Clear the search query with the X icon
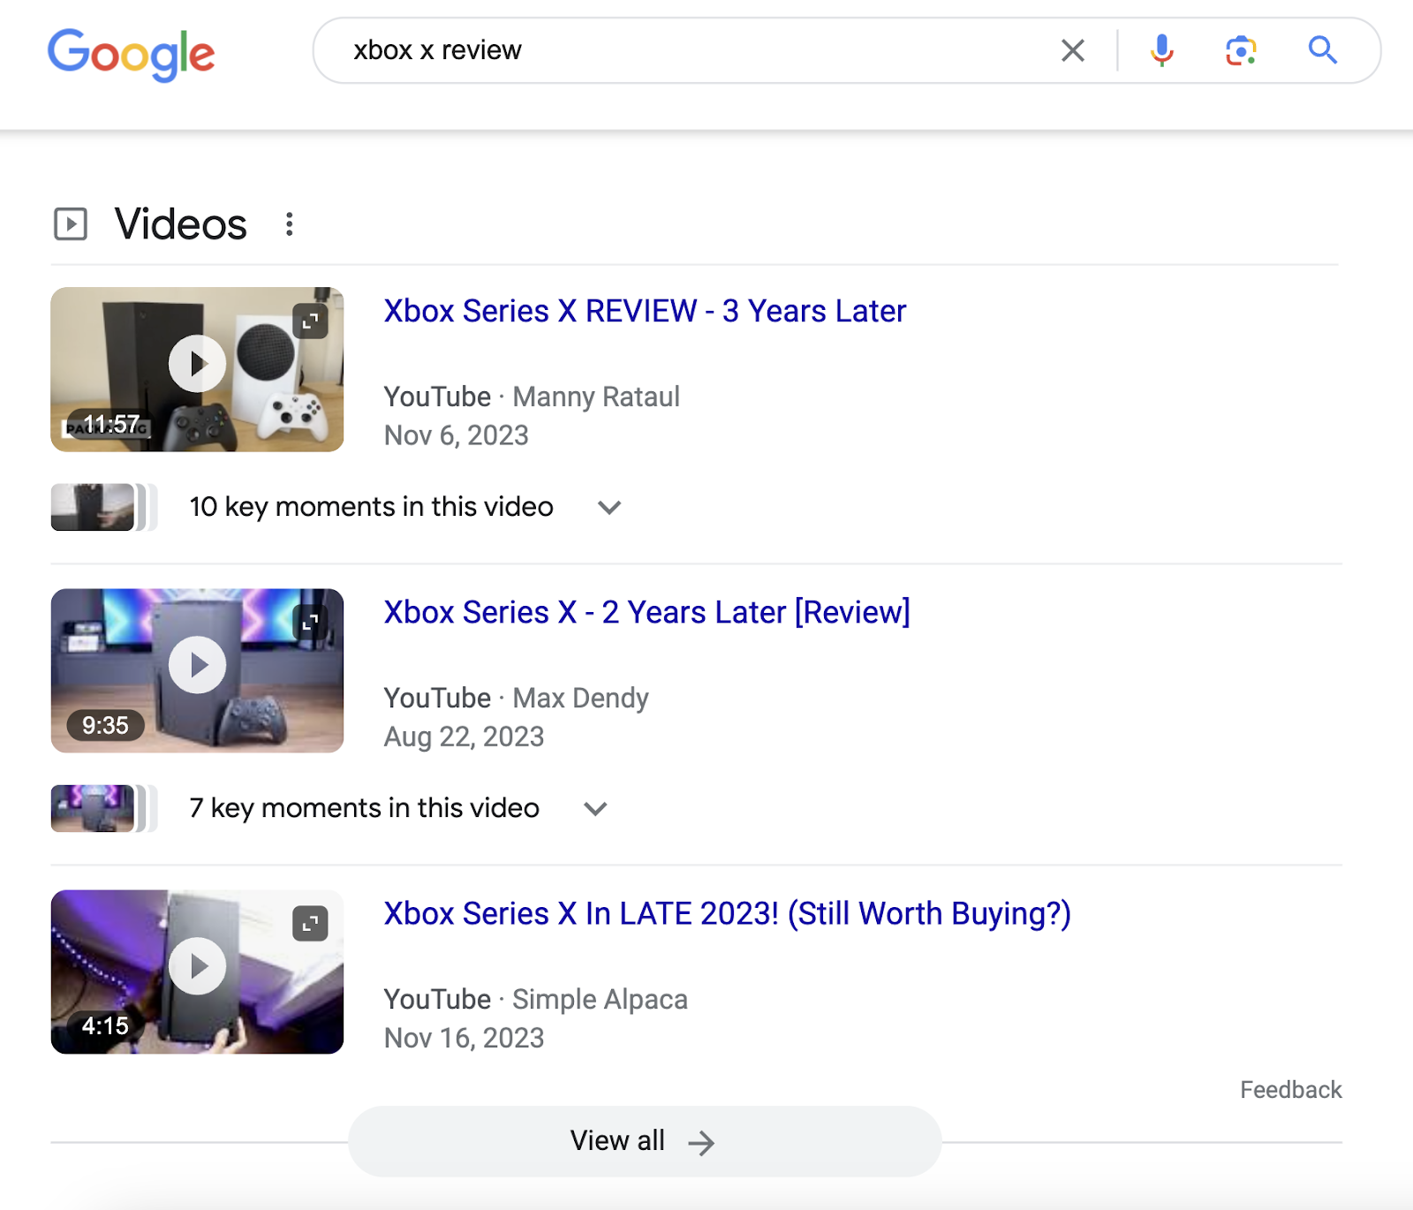This screenshot has height=1210, width=1413. click(x=1071, y=50)
